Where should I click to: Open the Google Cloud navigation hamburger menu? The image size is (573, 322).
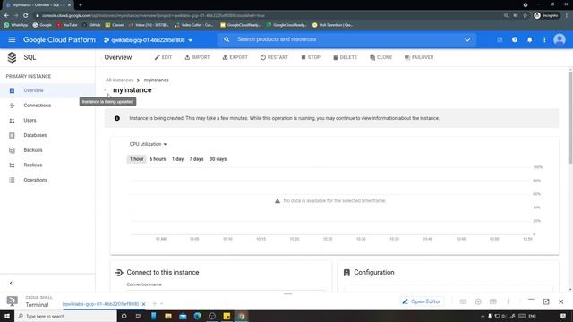click(12, 39)
